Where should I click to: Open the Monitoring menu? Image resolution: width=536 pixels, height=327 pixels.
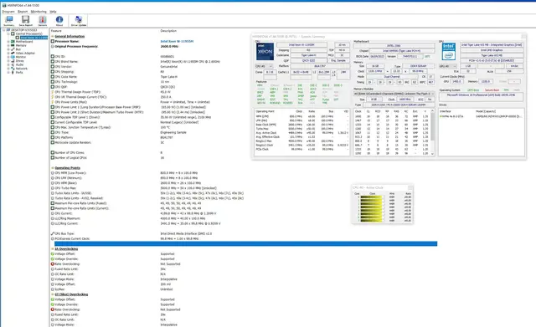[x=39, y=12]
